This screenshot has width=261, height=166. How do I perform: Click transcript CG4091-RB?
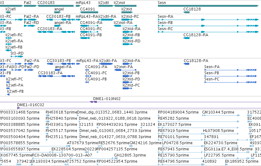(x=85, y=38)
